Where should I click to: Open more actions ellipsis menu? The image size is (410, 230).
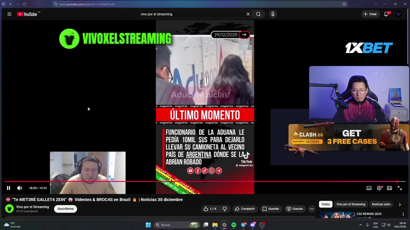312,209
